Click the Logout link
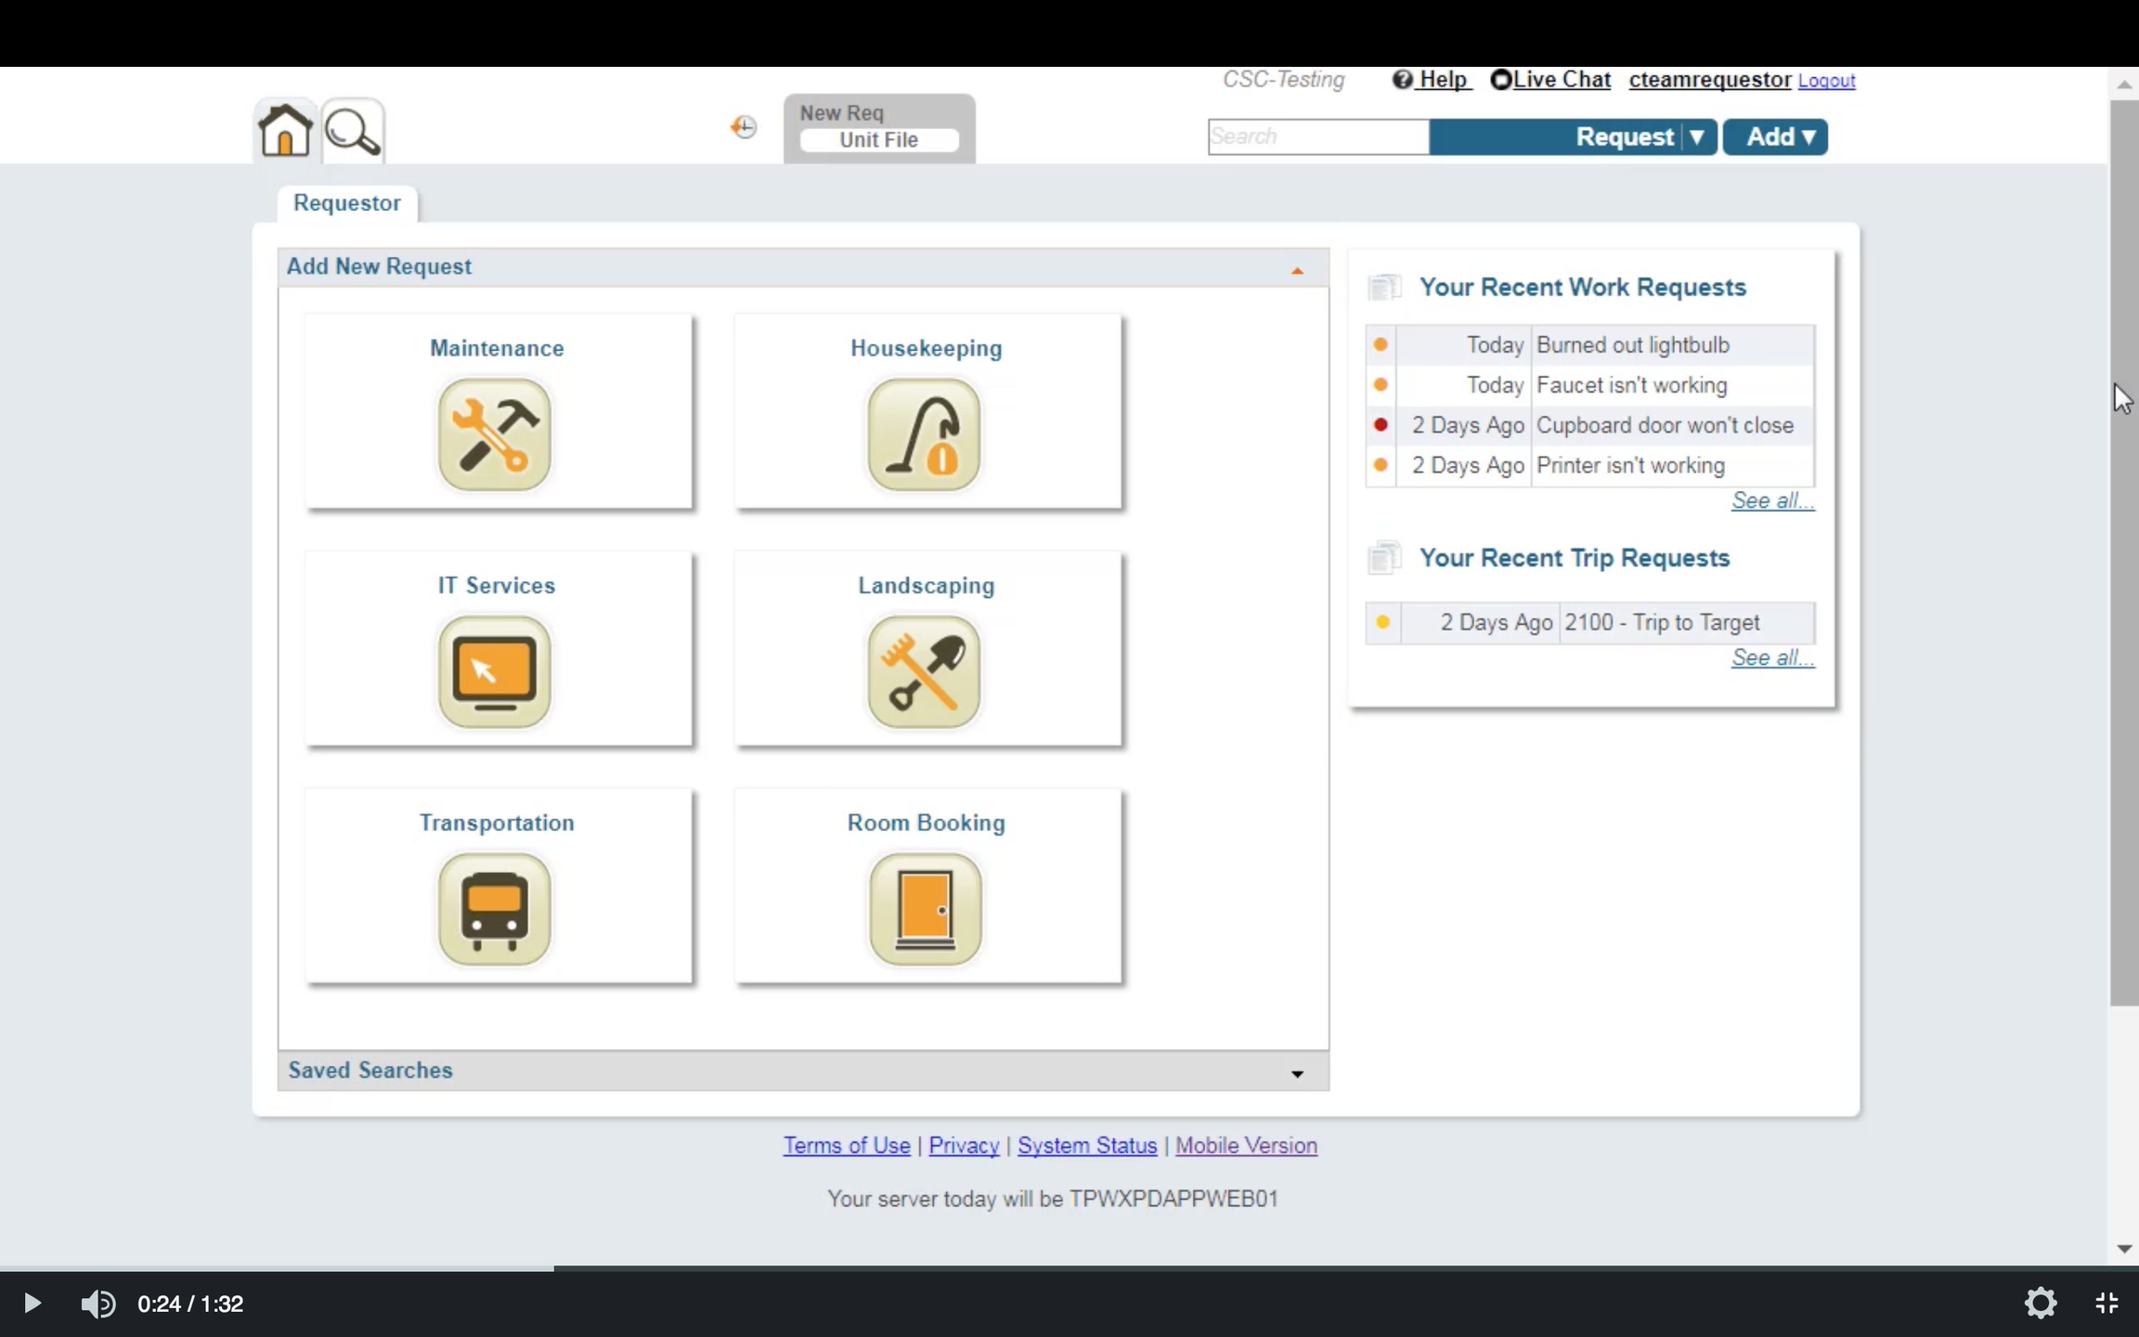2139x1337 pixels. pos(1826,81)
